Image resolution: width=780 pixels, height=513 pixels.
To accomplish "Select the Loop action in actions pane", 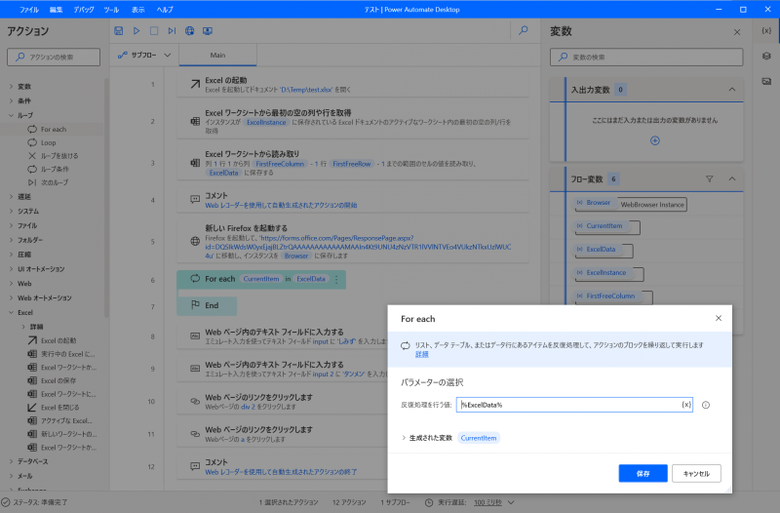I will pos(48,142).
